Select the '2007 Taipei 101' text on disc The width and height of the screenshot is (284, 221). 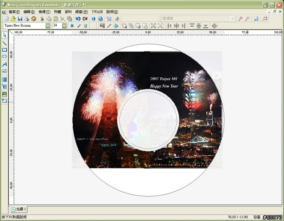click(x=164, y=79)
